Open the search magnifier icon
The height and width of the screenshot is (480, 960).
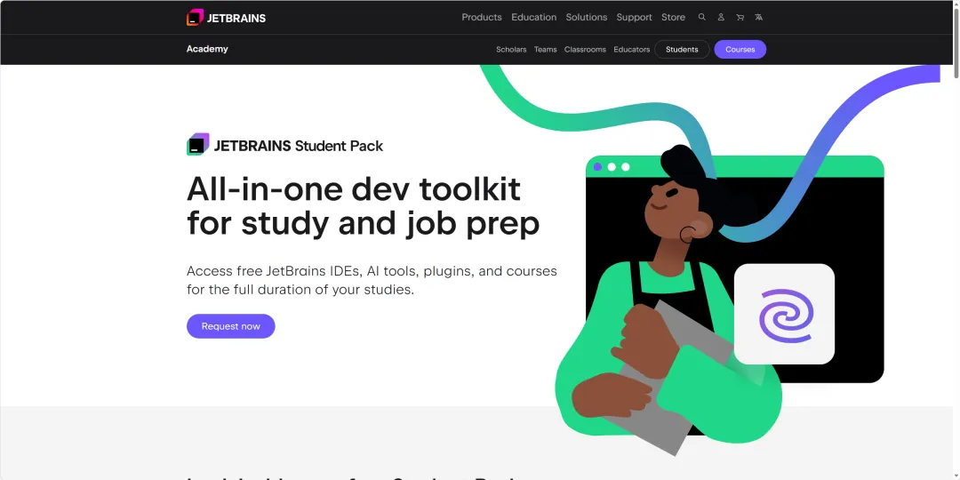pyautogui.click(x=701, y=17)
